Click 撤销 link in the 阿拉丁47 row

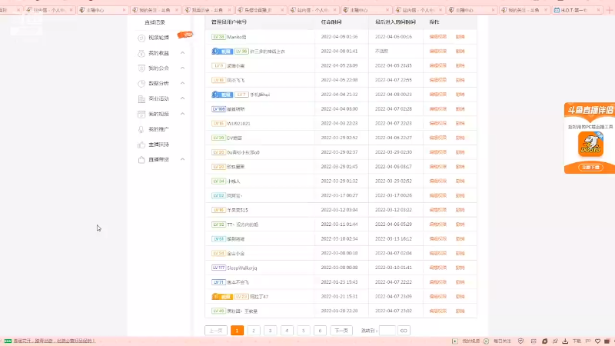coord(460,297)
